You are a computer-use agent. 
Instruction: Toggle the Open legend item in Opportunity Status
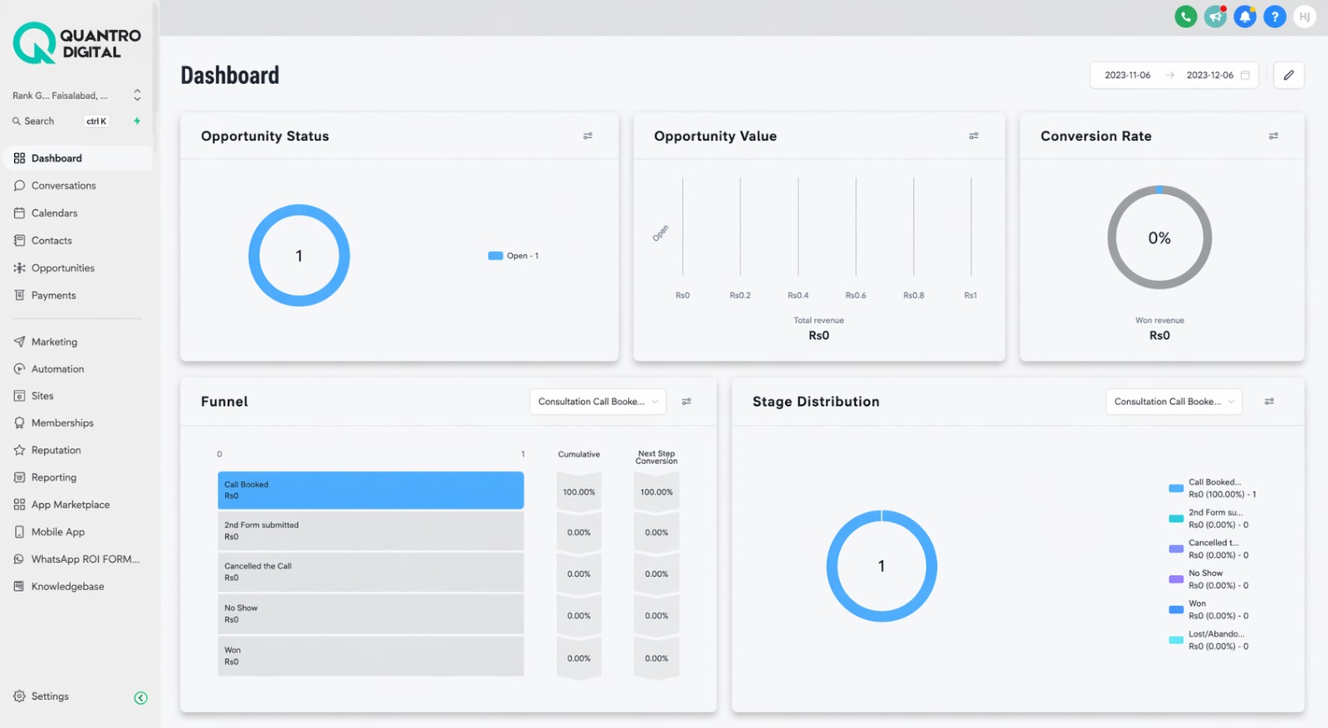514,256
